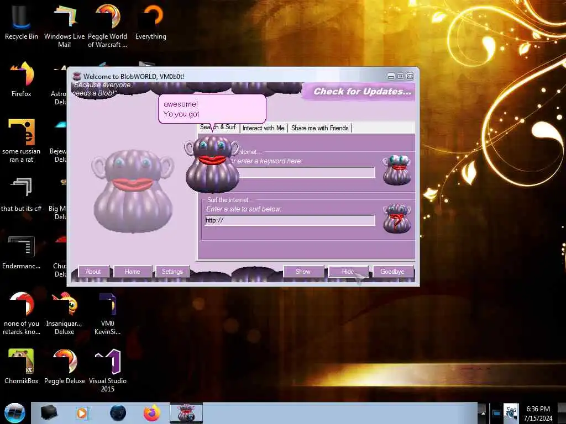Launch Firefox from the desktop

22,79
